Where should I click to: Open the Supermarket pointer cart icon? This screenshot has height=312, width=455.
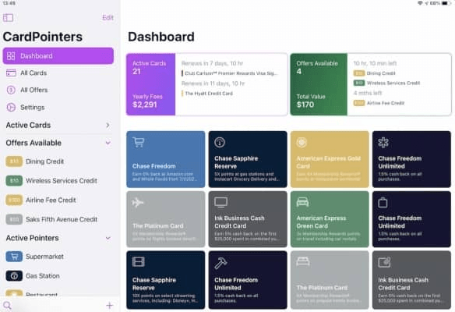pyautogui.click(x=14, y=257)
